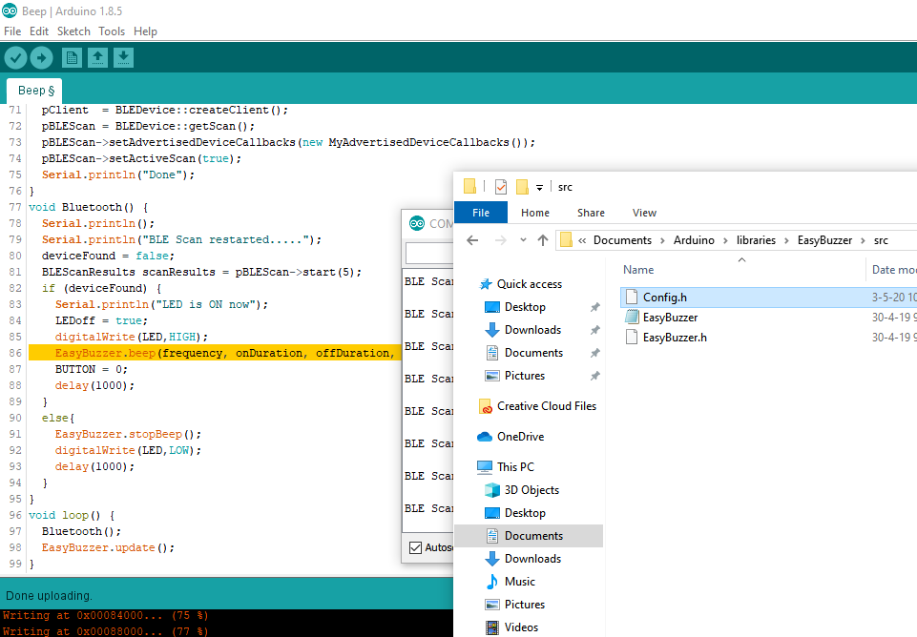Open Desktop under This PC

(x=525, y=513)
